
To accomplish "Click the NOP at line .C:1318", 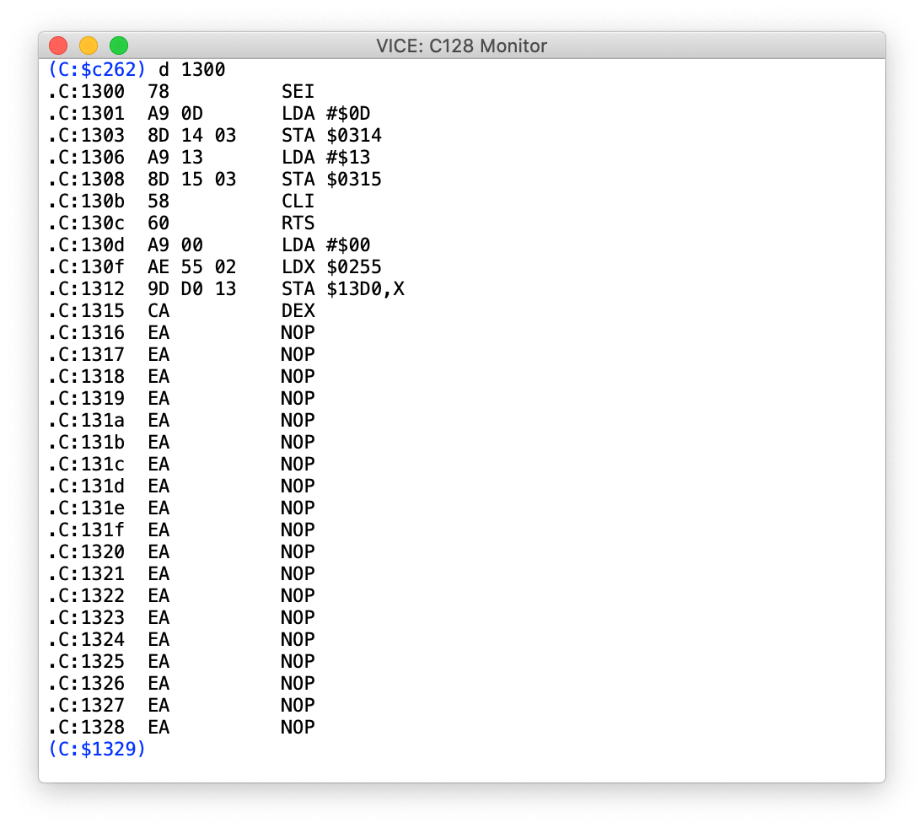I will [x=298, y=376].
